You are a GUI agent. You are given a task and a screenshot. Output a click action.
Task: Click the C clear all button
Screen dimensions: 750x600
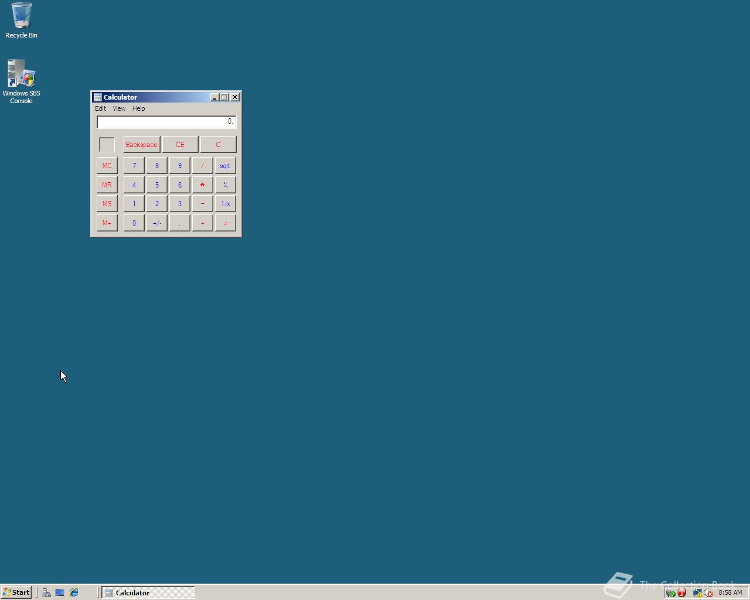[218, 145]
